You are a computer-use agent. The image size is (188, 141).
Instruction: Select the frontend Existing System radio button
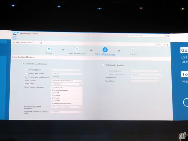coord(26,70)
